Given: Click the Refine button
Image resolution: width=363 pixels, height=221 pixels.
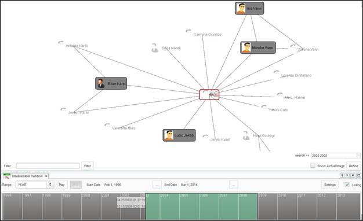Looking at the screenshot, I should [354, 166].
